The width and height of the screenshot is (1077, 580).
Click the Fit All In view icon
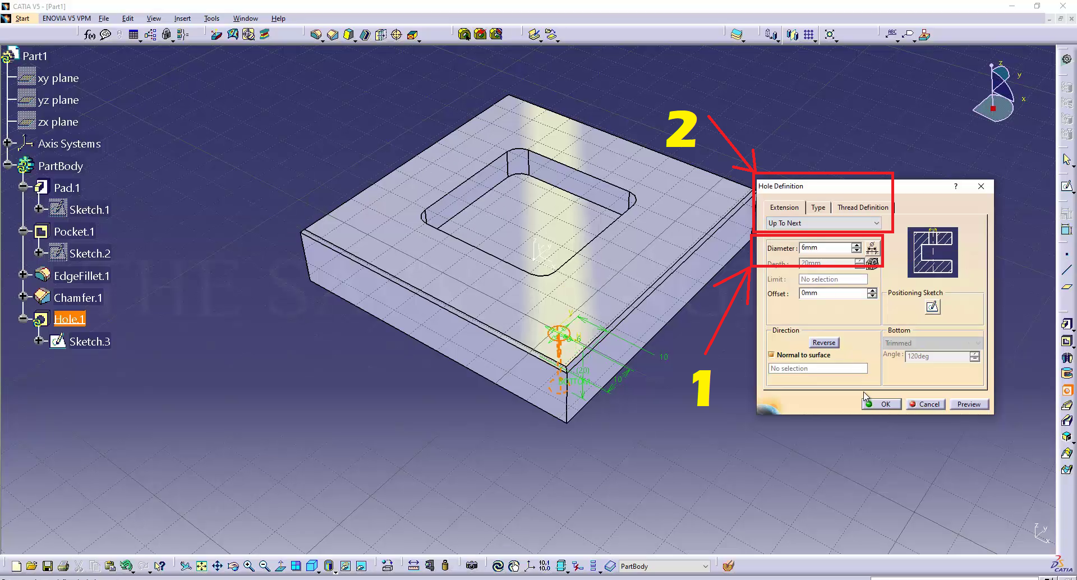(x=201, y=566)
